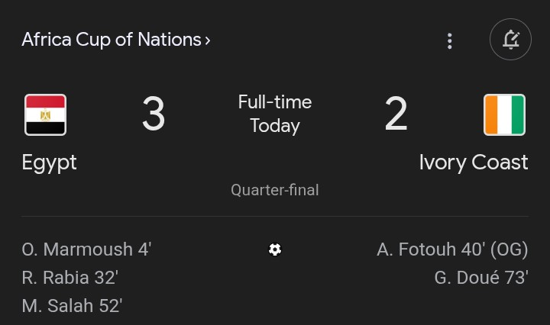The image size is (550, 325).
Task: Click the Full-time match status
Action: tap(275, 102)
